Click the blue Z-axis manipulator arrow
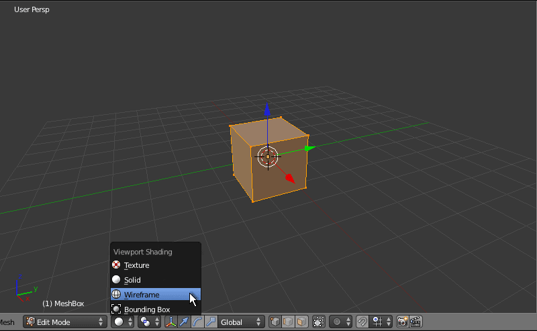This screenshot has width=537, height=331. click(x=267, y=109)
